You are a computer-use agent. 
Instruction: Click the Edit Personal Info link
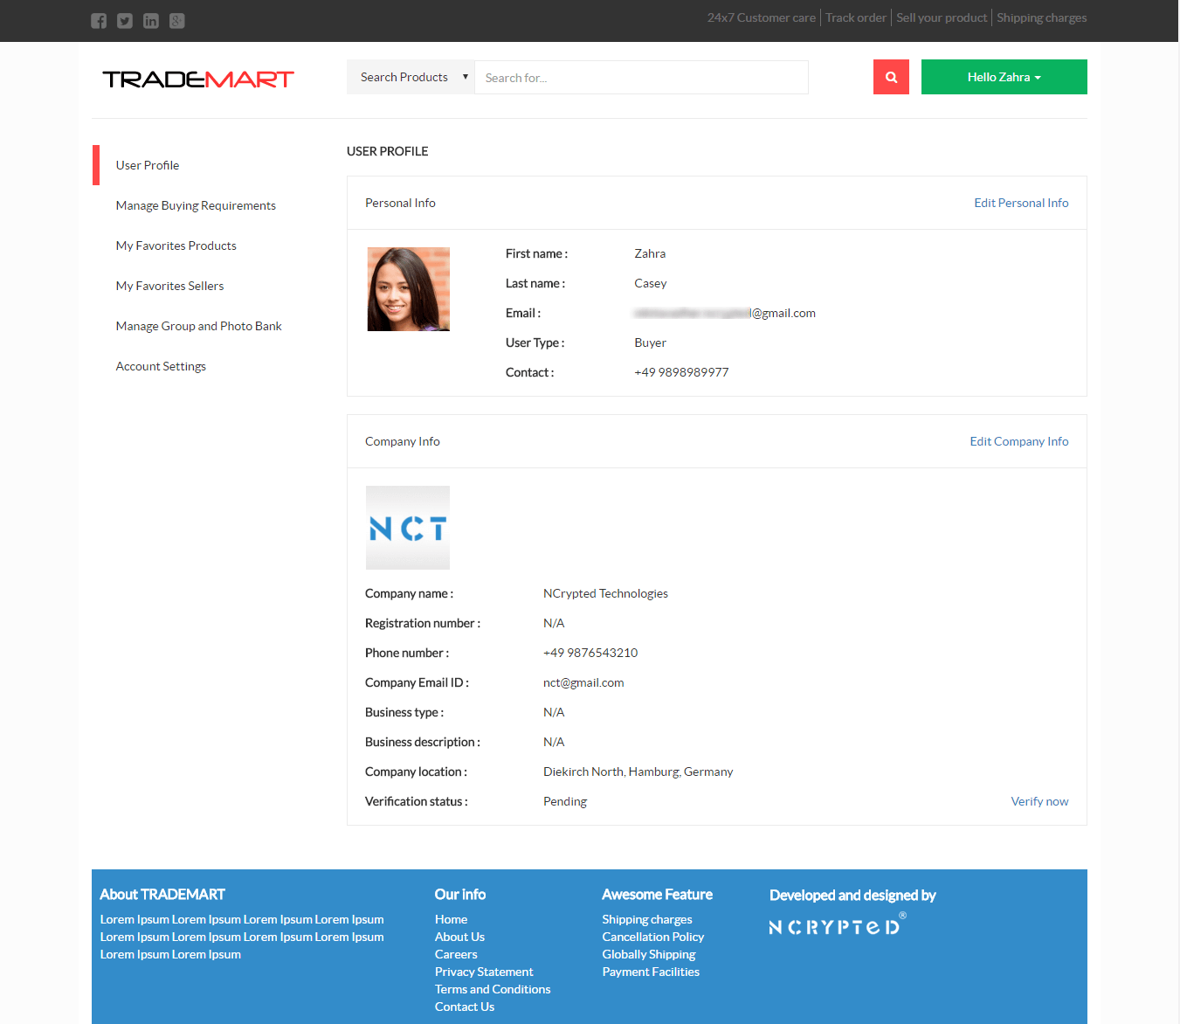pos(1021,203)
